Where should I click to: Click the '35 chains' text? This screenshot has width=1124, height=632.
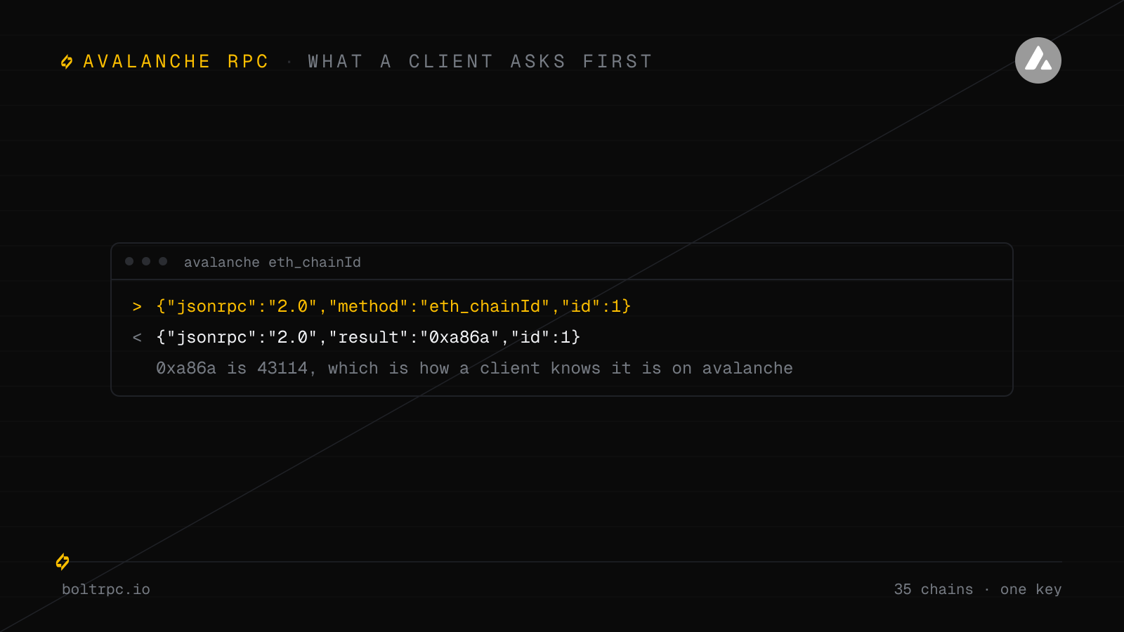pyautogui.click(x=934, y=589)
